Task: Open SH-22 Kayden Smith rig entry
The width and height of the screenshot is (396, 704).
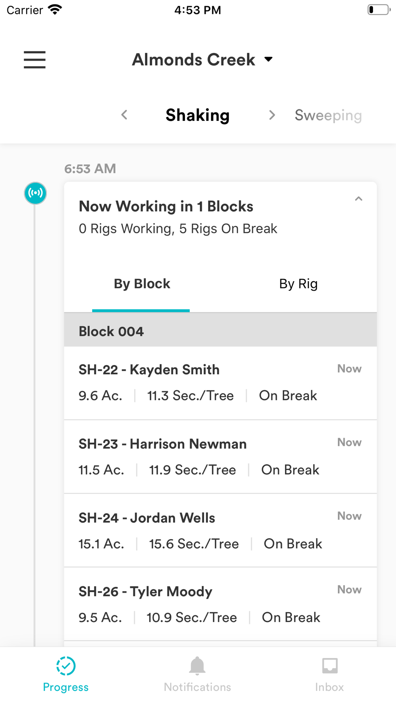Action: [221, 383]
